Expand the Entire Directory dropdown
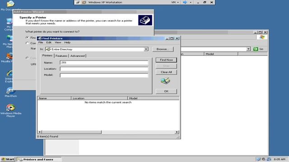Viewport: 289px width, 162px height. [146, 49]
